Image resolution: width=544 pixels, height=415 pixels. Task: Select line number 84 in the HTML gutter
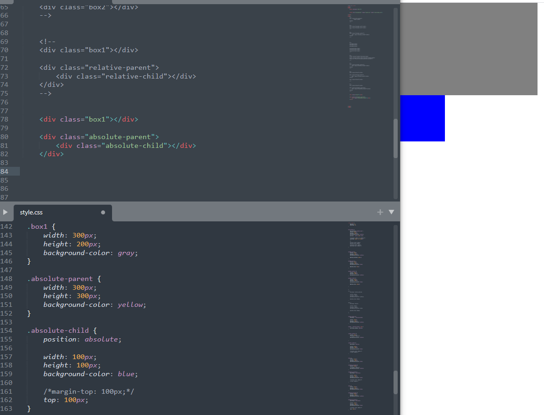coord(4,171)
